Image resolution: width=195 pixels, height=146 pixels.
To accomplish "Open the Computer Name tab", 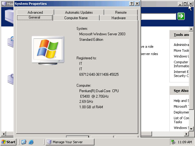I will [x=76, y=18].
